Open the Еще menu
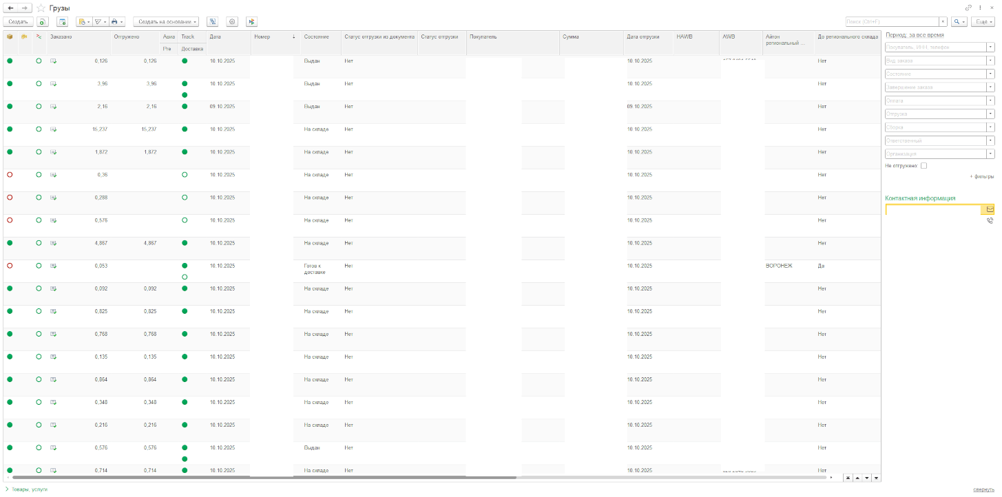The width and height of the screenshot is (1002, 497). coord(982,22)
